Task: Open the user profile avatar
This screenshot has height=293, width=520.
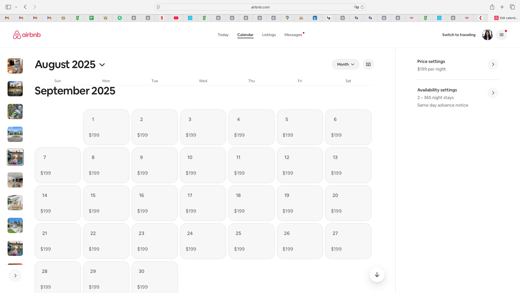Action: pos(487,35)
